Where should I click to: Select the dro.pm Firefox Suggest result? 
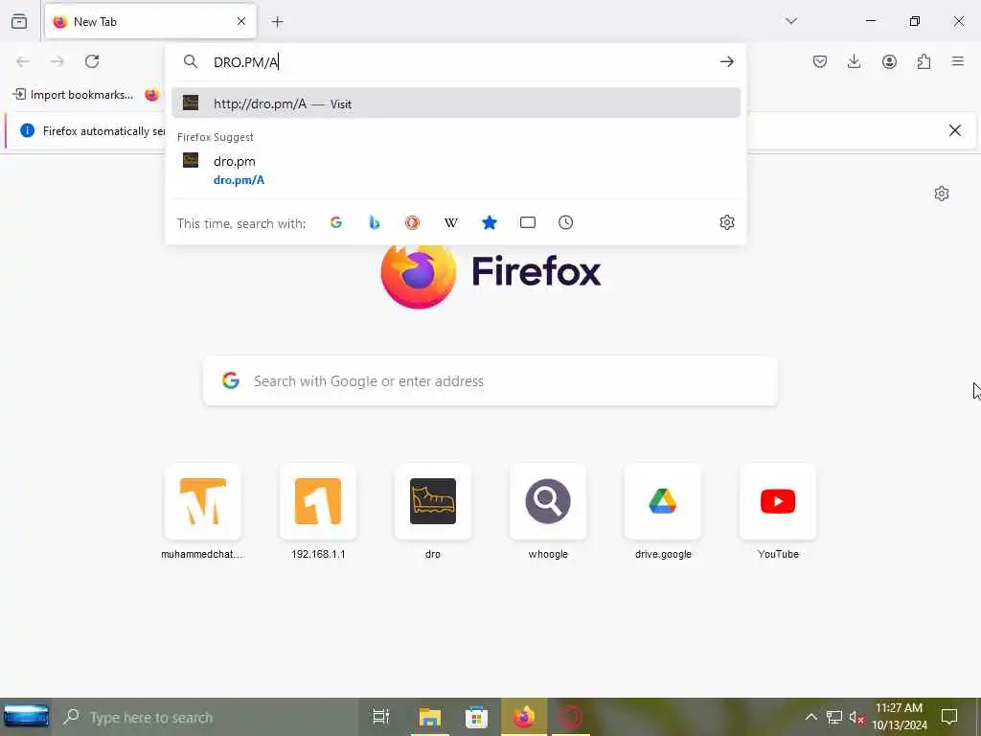click(456, 170)
